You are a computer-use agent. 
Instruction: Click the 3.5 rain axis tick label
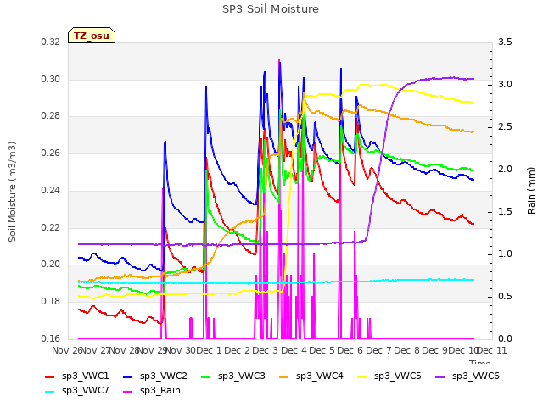coord(505,42)
